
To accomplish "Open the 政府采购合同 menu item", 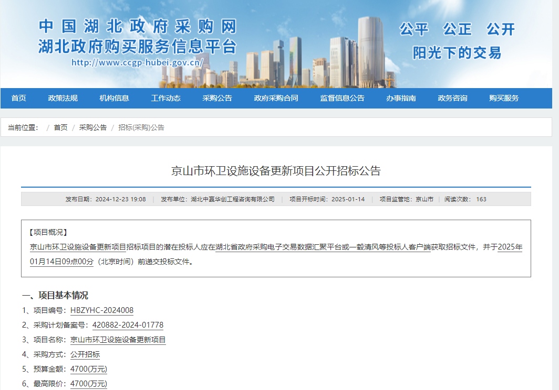I will coord(276,98).
